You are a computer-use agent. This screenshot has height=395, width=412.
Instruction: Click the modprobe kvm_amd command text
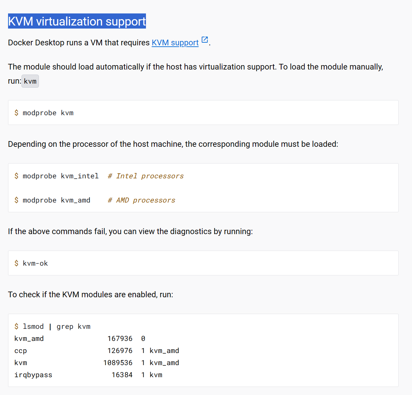tap(56, 200)
